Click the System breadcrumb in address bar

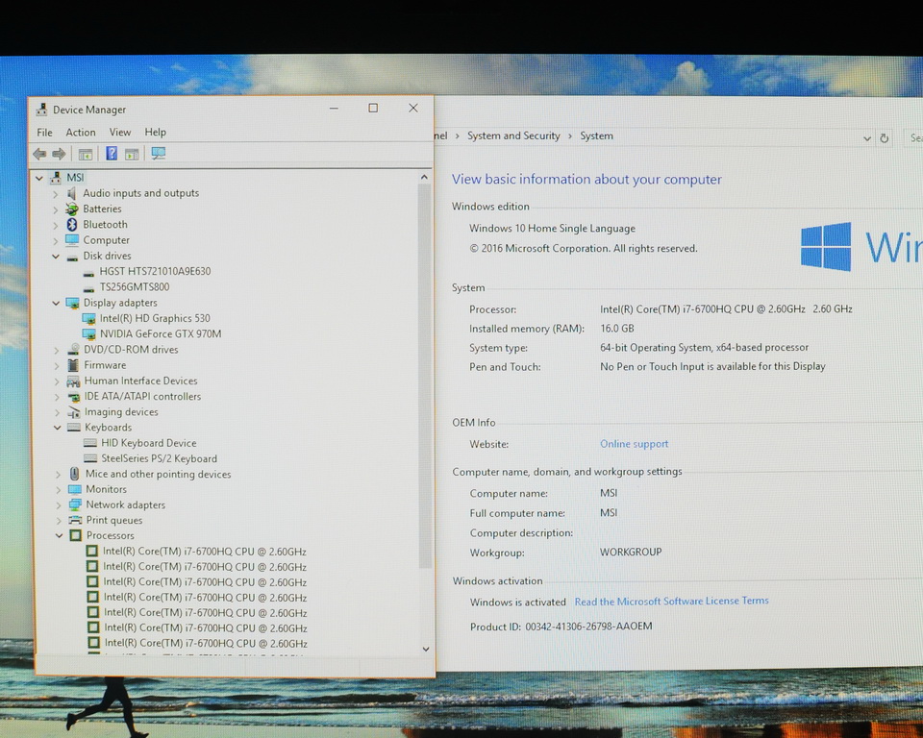click(x=596, y=135)
